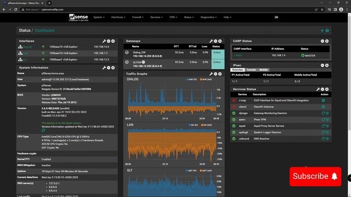351x197 pixels.
Task: Open the Firewall dropdown menu
Action: point(138,17)
